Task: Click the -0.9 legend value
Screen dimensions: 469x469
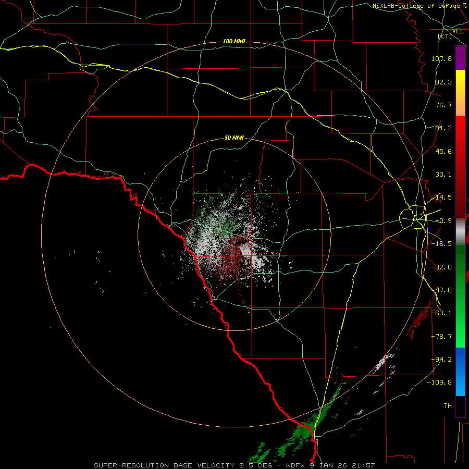Action: [x=443, y=221]
